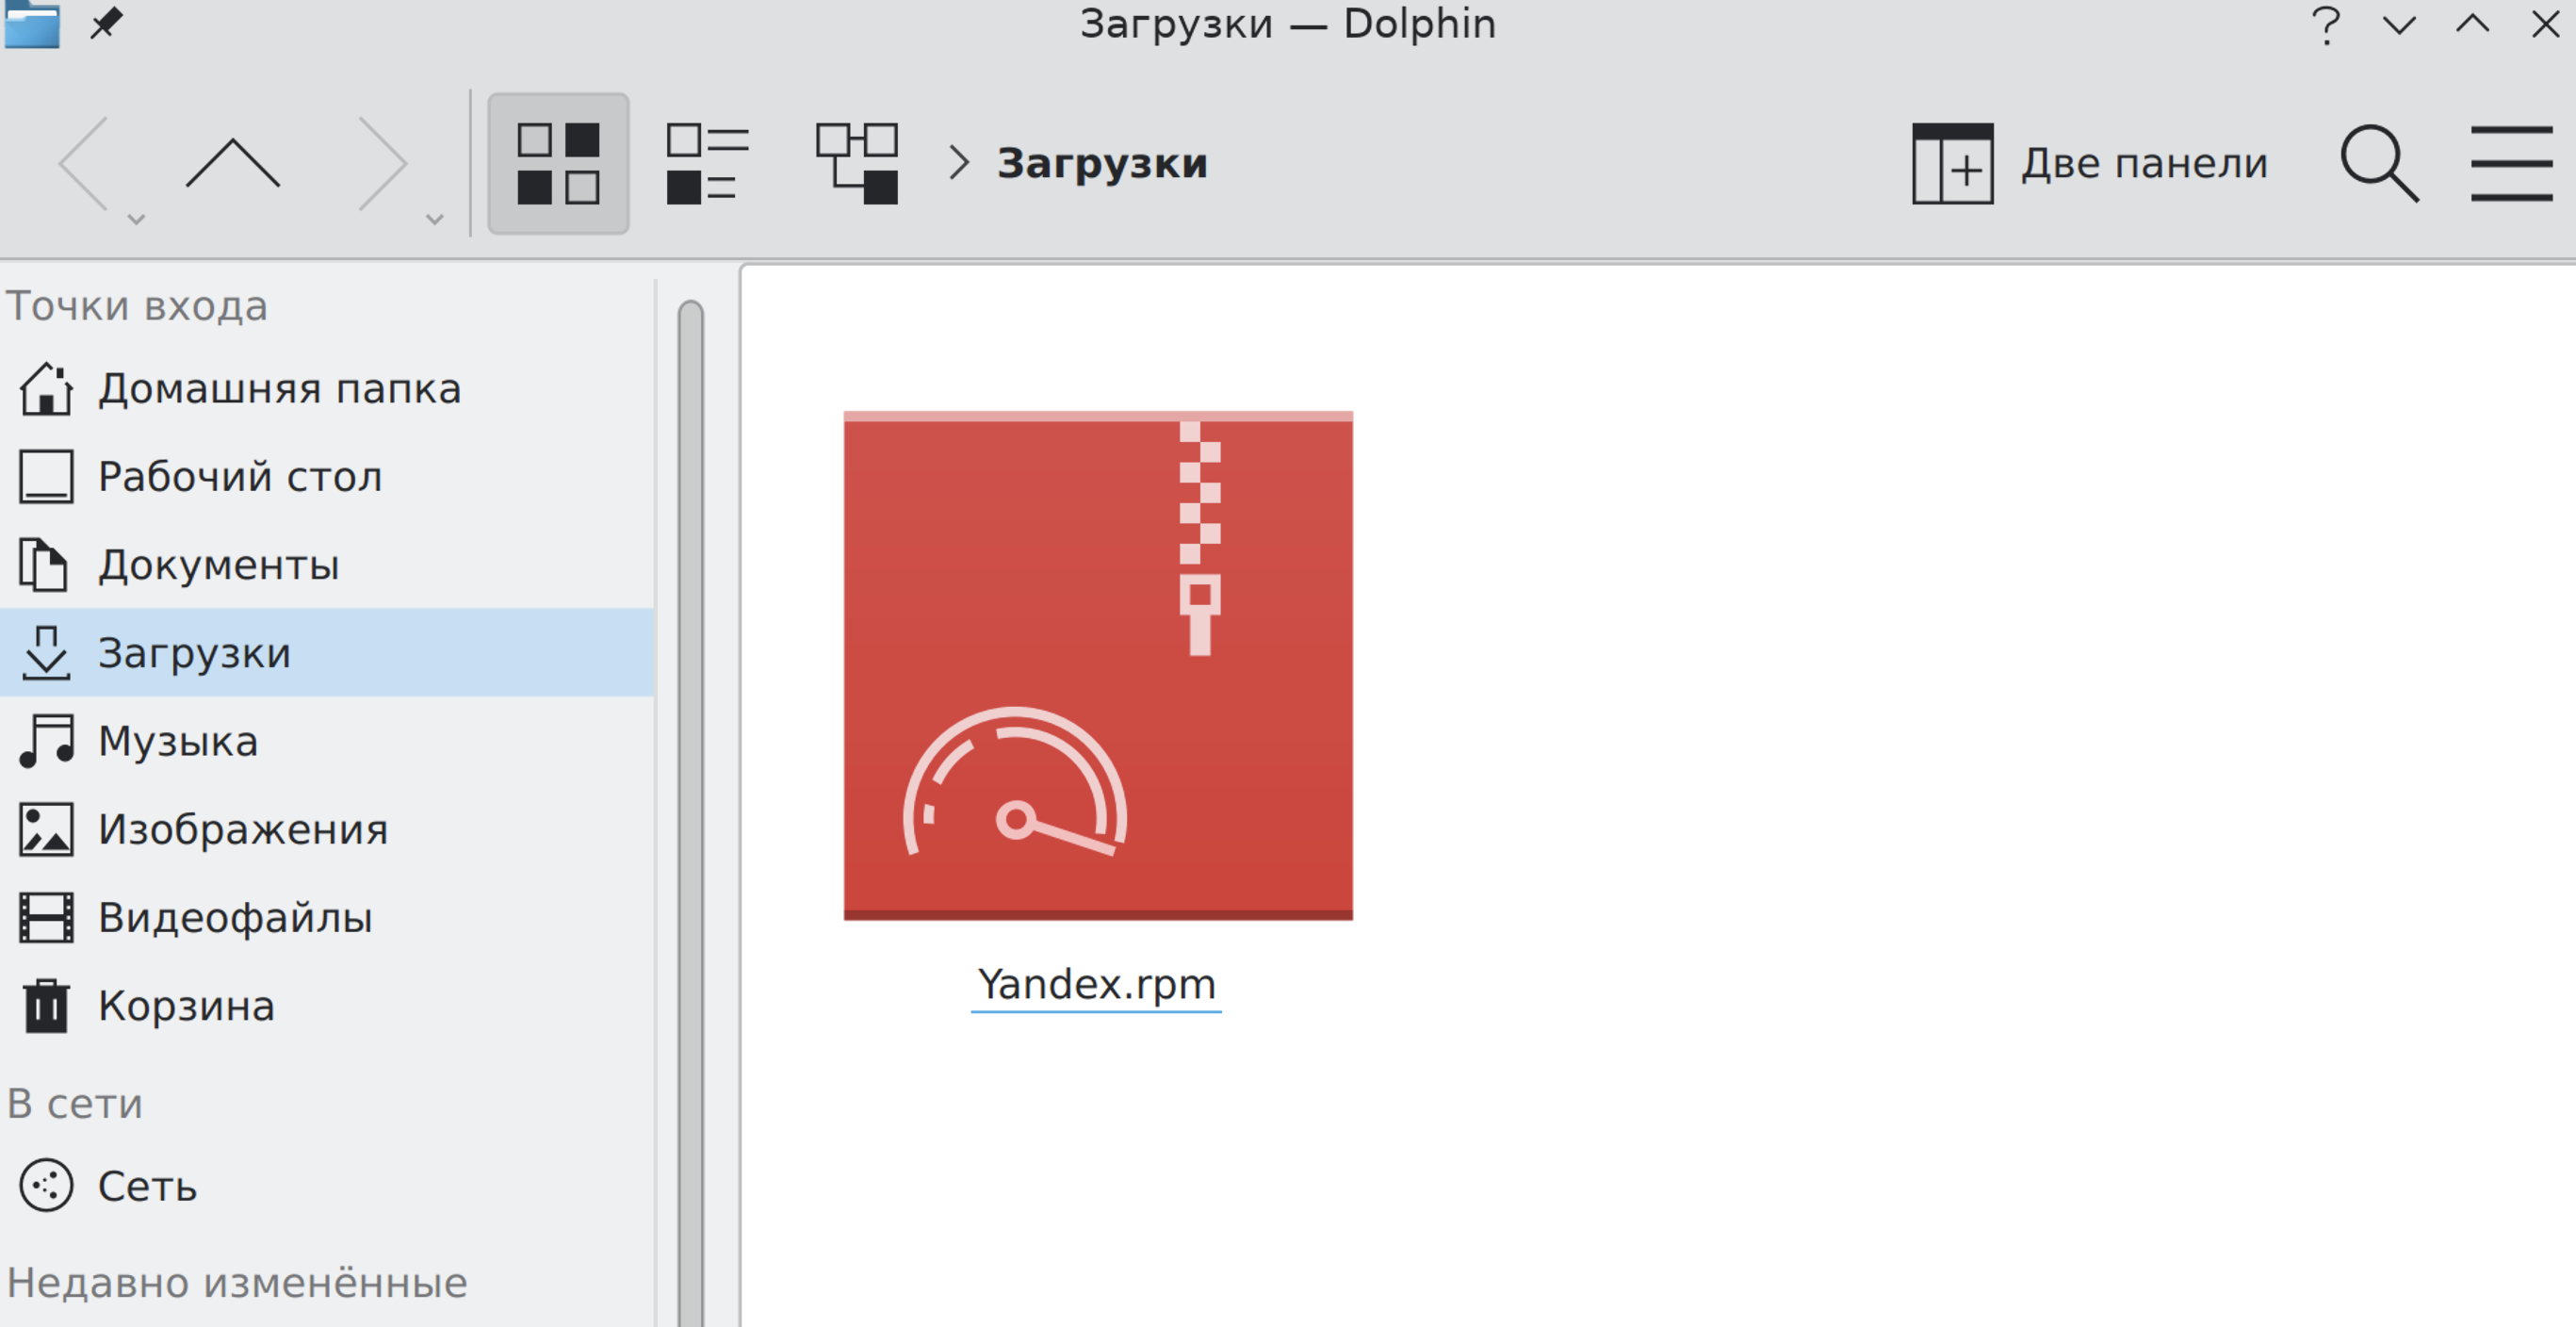Screen dimensions: 2576x1327
Task: Click the pin window icon
Action: (x=106, y=23)
